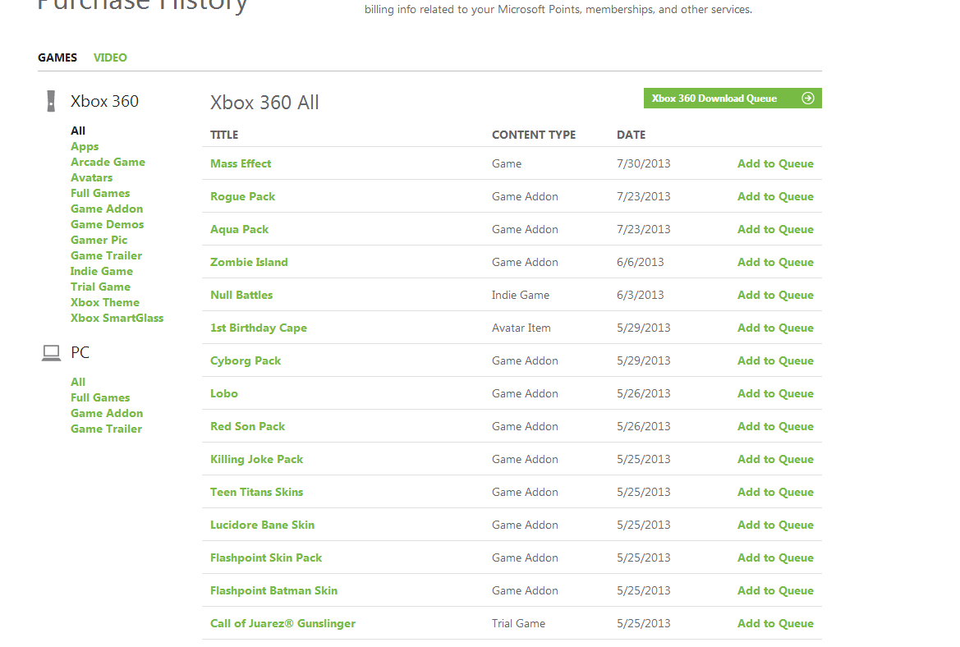Screen dimensions: 960x647
Task: Click the arrow icon on Download Queue button
Action: [808, 99]
